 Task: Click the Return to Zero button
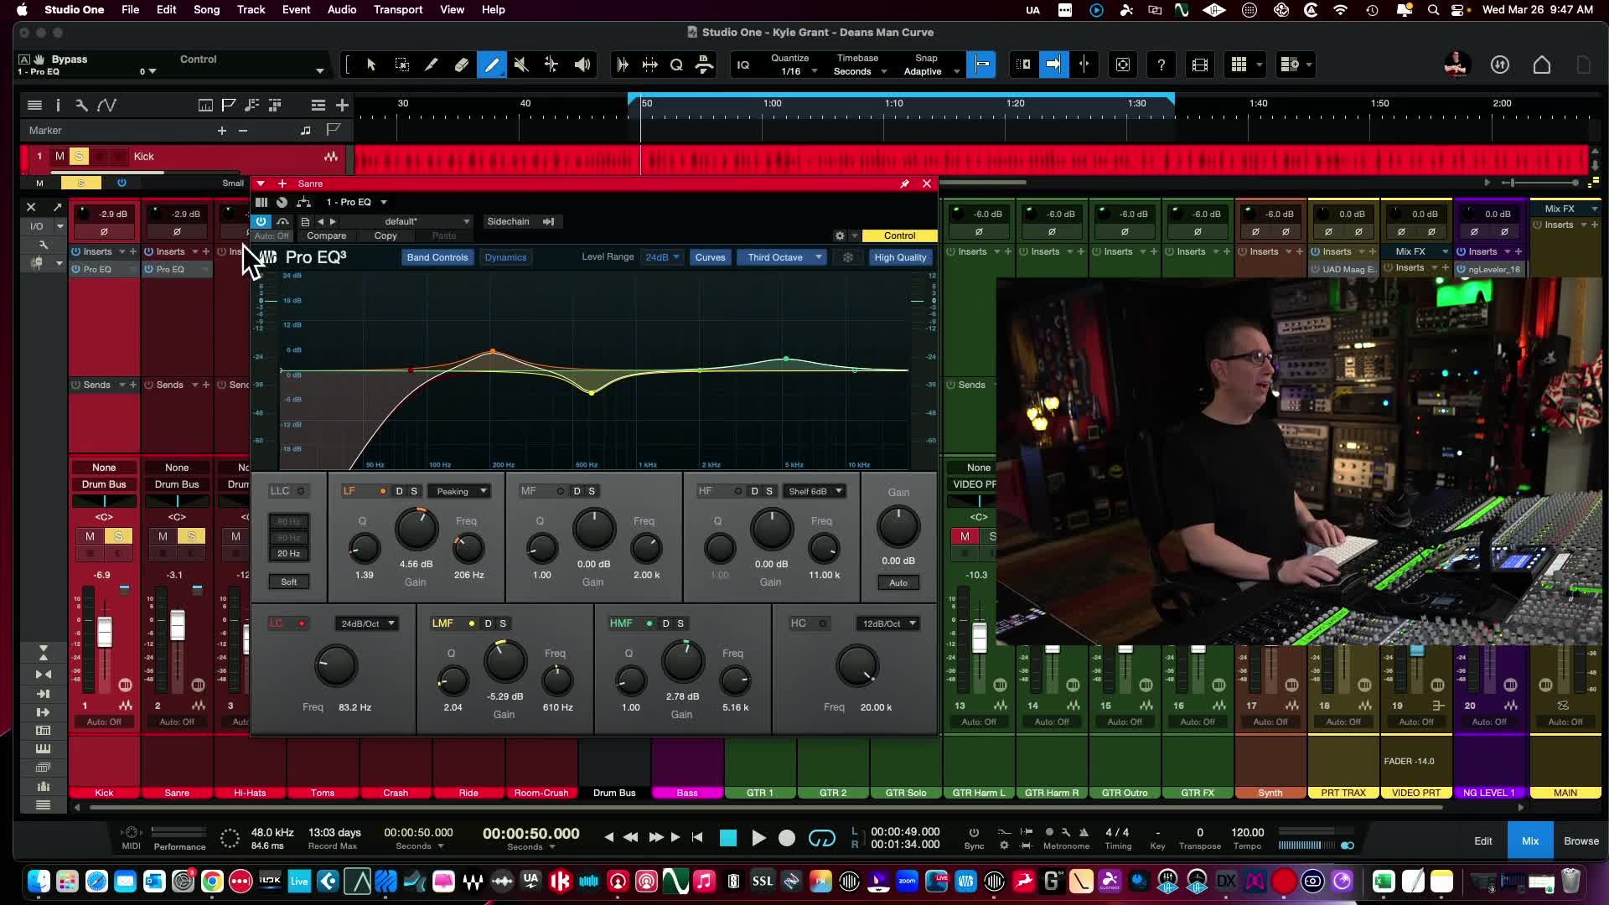[x=697, y=837]
